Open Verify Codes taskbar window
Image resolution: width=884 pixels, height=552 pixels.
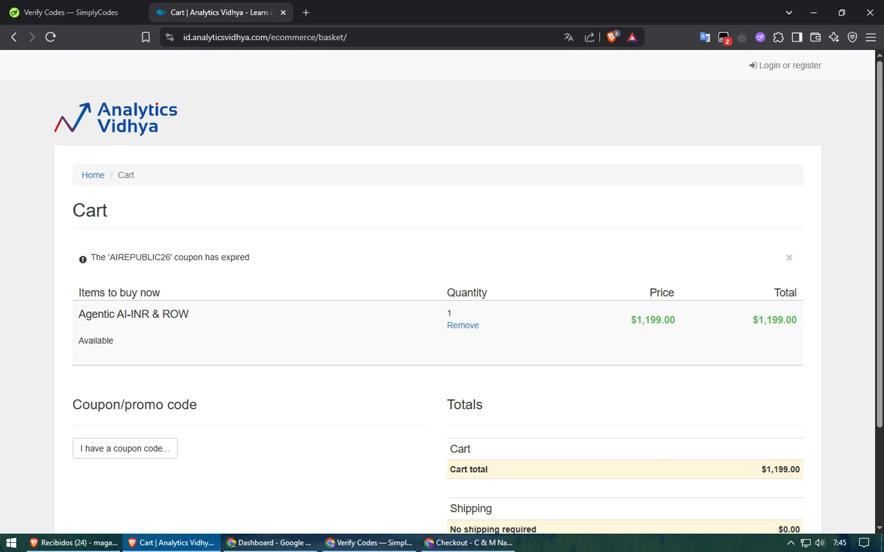click(370, 543)
